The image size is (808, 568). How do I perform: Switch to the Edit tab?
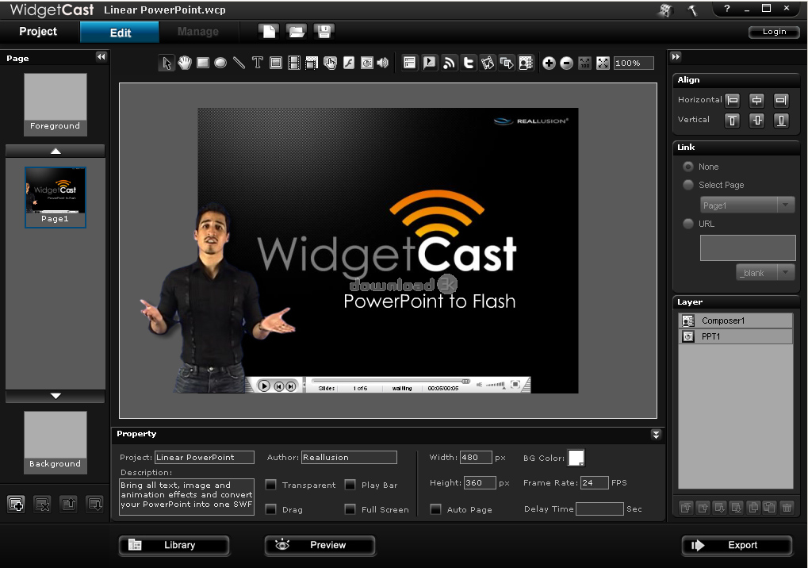[x=120, y=33]
